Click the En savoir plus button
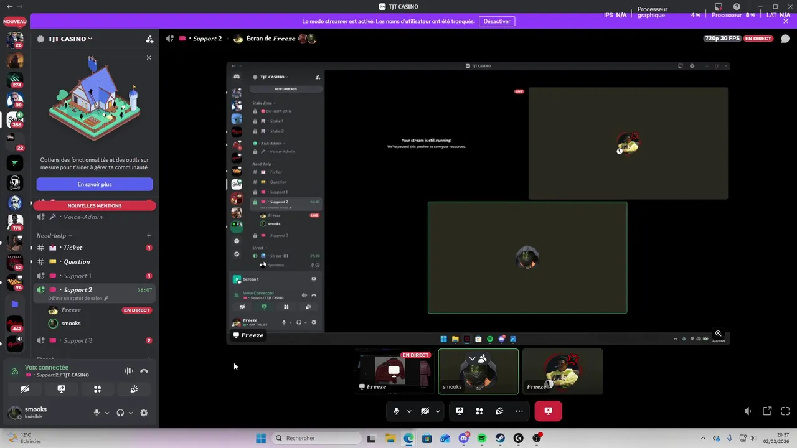Screen dimensions: 797x448 coord(95,184)
